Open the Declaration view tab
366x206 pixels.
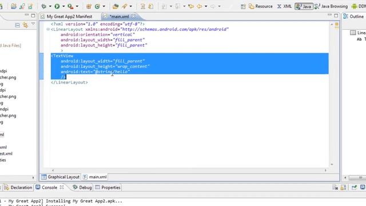pyautogui.click(x=18, y=188)
